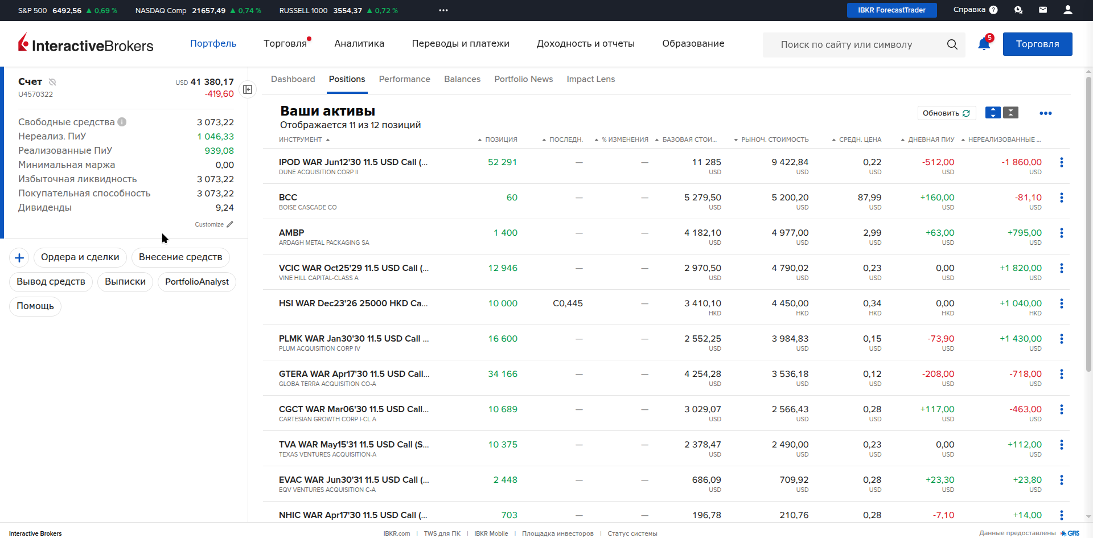This screenshot has width=1093, height=538.
Task: Open the Аналитика menu
Action: pyautogui.click(x=359, y=44)
